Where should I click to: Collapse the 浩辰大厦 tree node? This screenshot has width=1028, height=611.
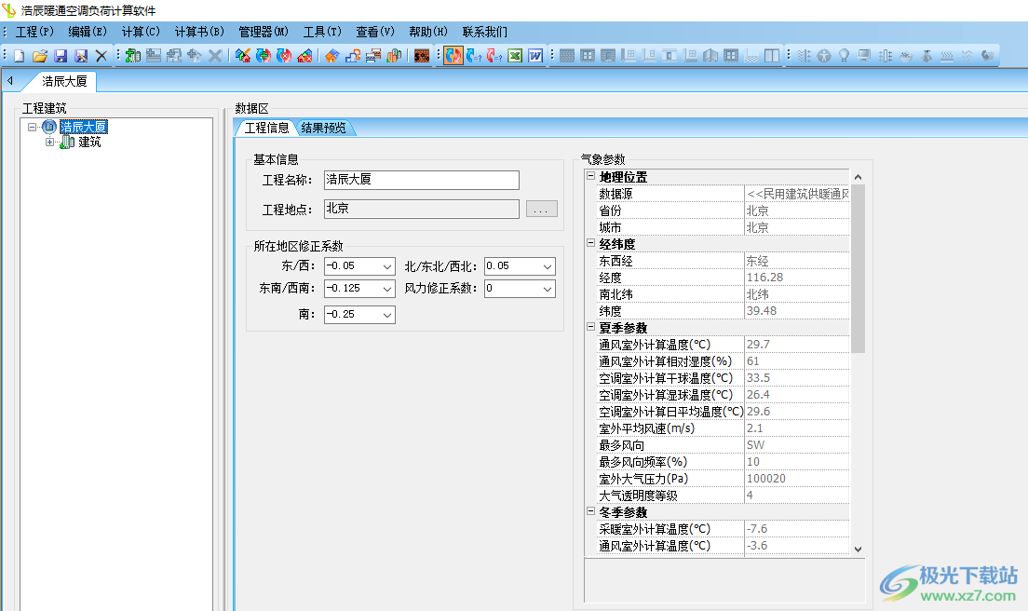click(32, 127)
